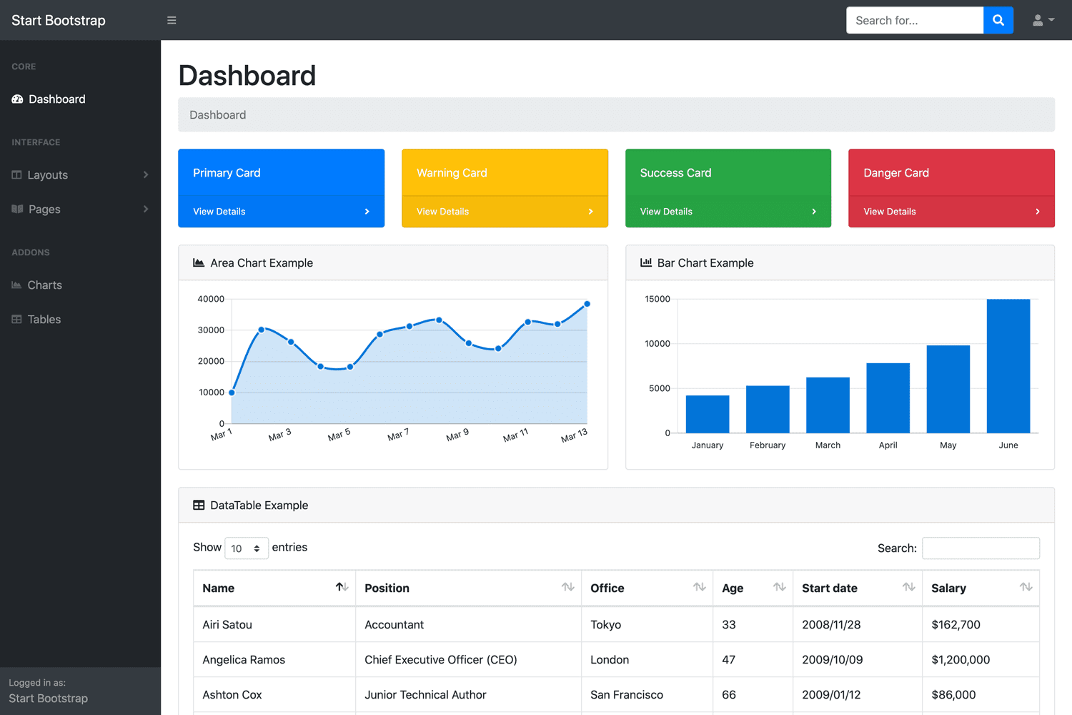The width and height of the screenshot is (1072, 715).
Task: Click the Pages book icon in sidebar
Action: coord(16,209)
